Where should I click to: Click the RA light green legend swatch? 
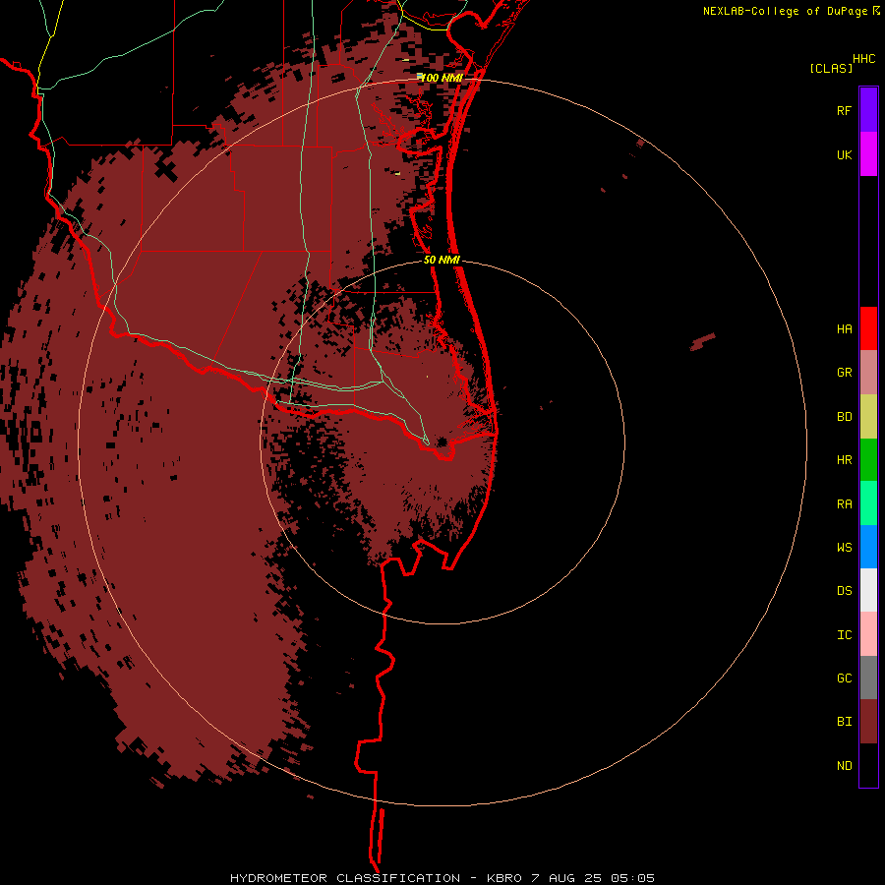coord(868,503)
